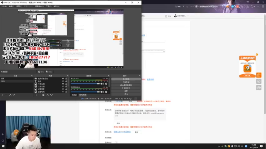
Task: Open the Windows notification center icon
Action: (261, 146)
